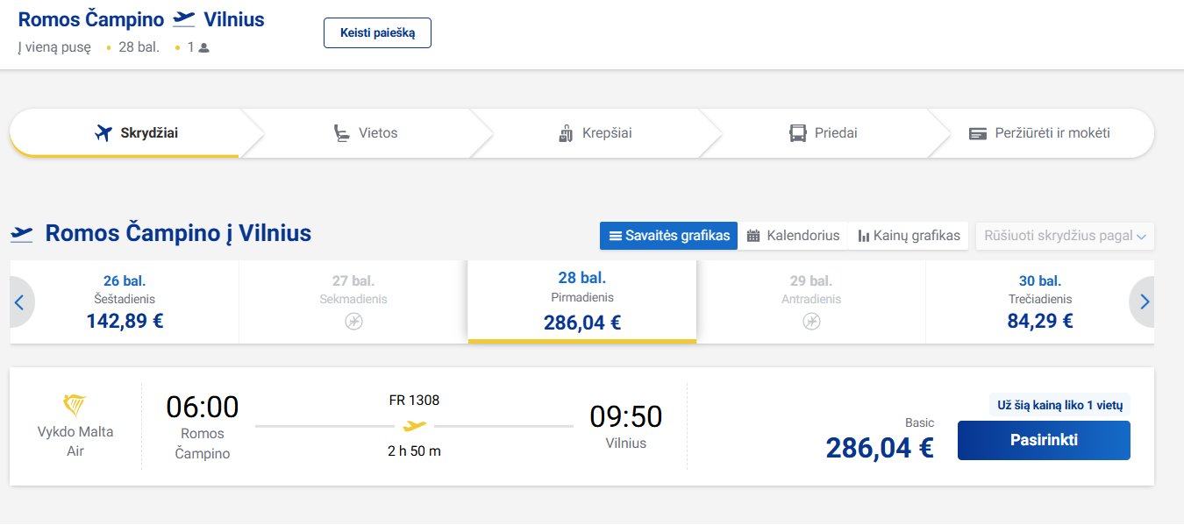This screenshot has width=1184, height=525.
Task: Click the Ryanair harp logo above Vykdo Malta Air
Action: [x=75, y=405]
